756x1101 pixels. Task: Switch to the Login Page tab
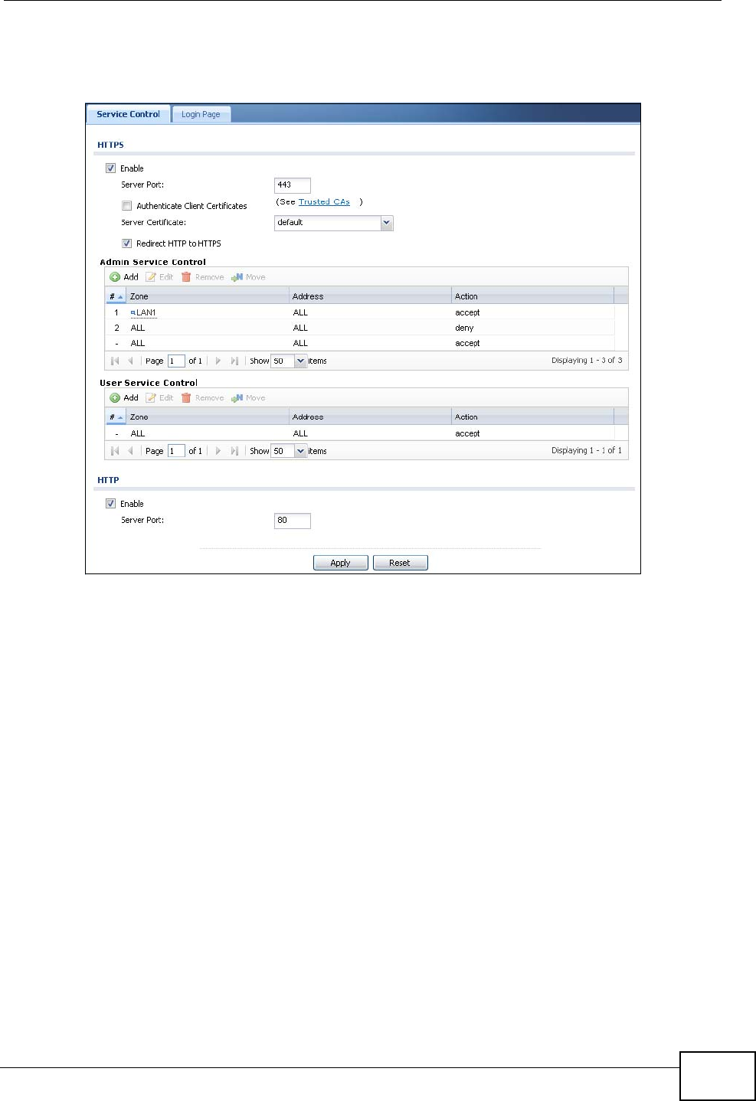(x=201, y=114)
